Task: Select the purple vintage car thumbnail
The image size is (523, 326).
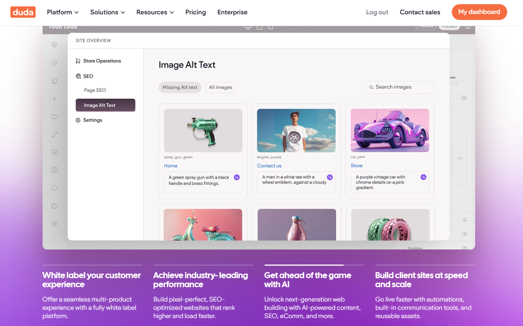Action: pos(390,130)
